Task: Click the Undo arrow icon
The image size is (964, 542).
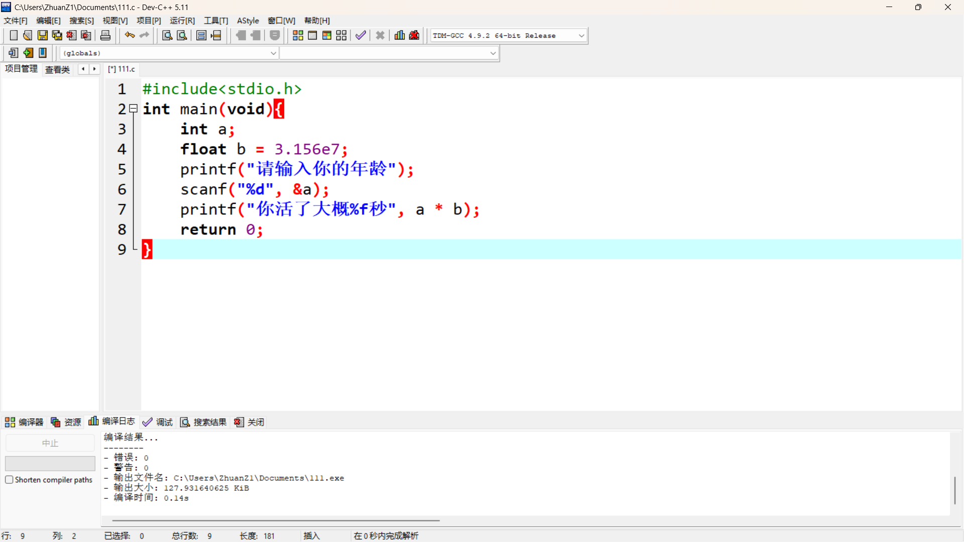Action: [x=130, y=35]
